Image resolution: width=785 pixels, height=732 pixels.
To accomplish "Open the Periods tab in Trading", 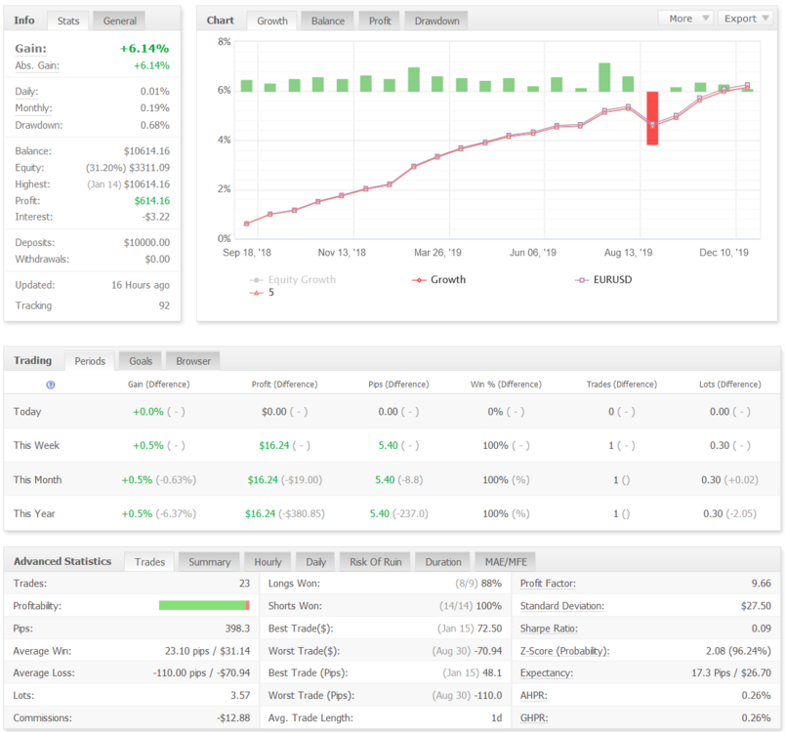I will point(90,361).
